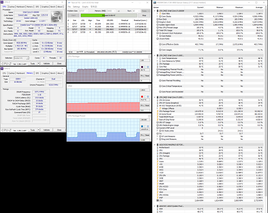Expand the Core Ratios row
Viewport: 268px width, 213px height.
coord(157,36)
